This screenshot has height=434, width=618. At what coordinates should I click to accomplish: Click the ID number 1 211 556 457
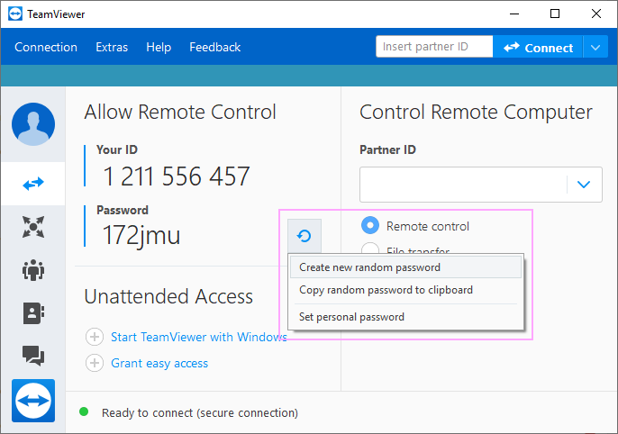click(x=177, y=176)
